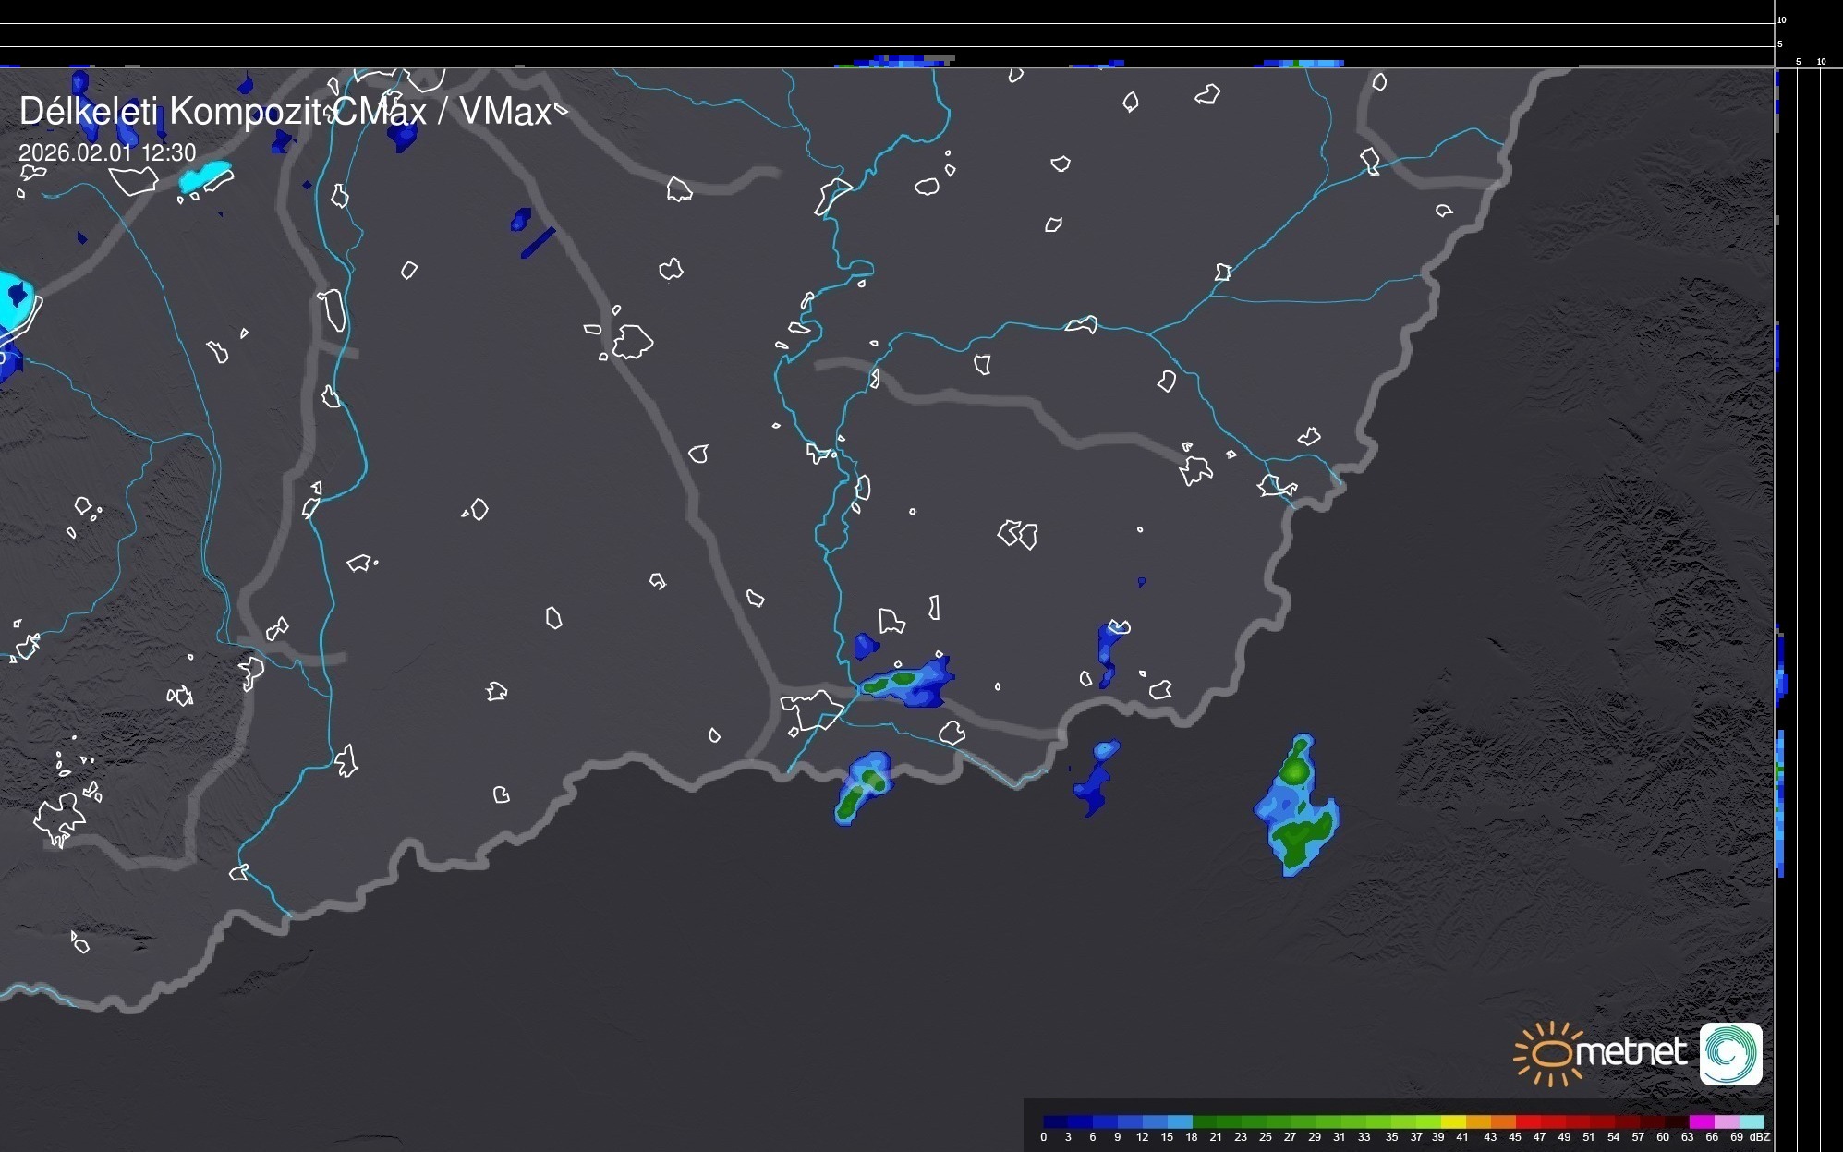Click the timestamp 2026.02.01 12:30
1843x1152 pixels.
107,152
